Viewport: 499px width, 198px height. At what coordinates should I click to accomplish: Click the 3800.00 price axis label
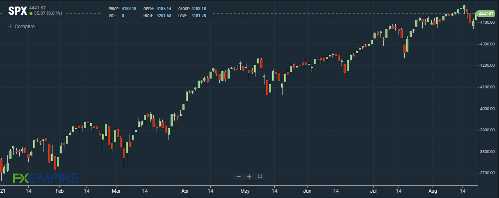[487, 152]
